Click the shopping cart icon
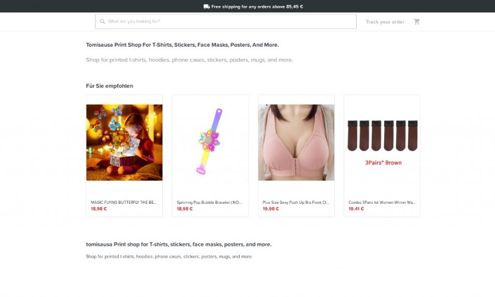 pos(417,22)
